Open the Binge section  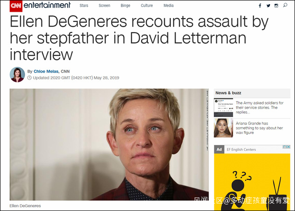coord(125,6)
